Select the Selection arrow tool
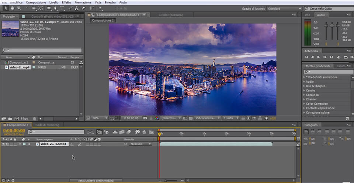This screenshot has width=354, height=183. [6, 8]
